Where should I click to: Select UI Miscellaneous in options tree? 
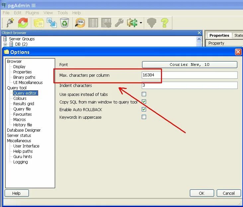click(28, 82)
